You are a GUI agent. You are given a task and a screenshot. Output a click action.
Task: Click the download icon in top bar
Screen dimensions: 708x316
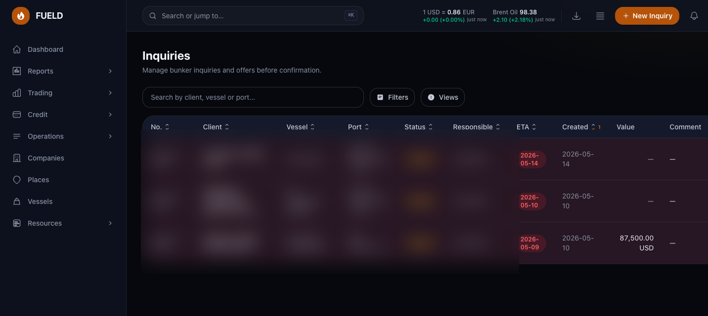click(576, 16)
